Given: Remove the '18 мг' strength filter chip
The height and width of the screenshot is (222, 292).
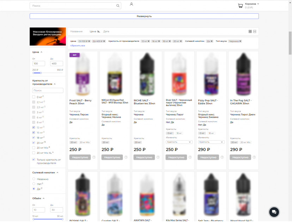Looking at the screenshot, I should pos(170,41).
